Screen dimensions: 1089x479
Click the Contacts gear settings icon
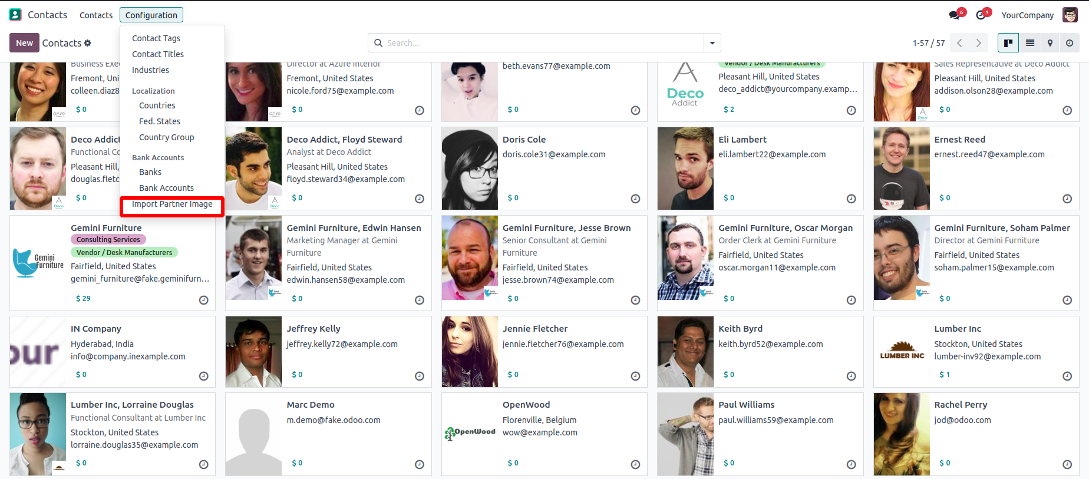(x=88, y=43)
